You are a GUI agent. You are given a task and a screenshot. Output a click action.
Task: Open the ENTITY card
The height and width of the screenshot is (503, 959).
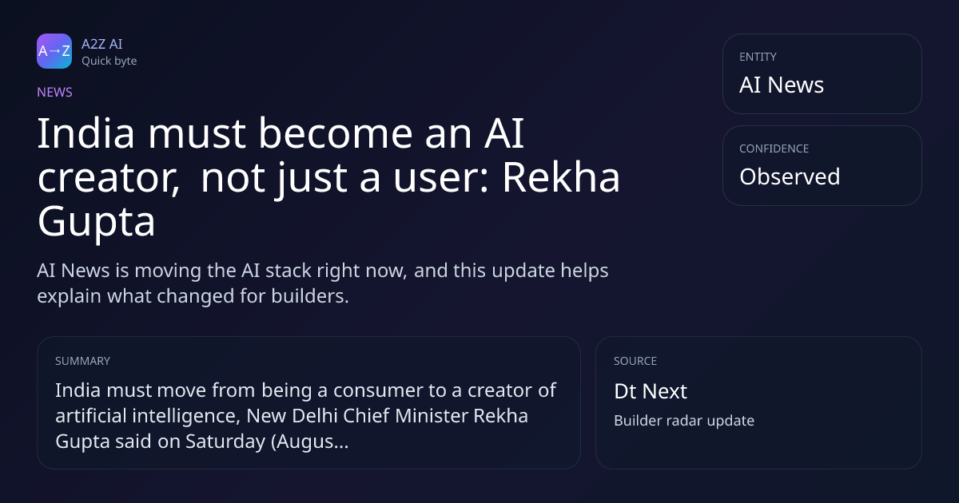(822, 73)
